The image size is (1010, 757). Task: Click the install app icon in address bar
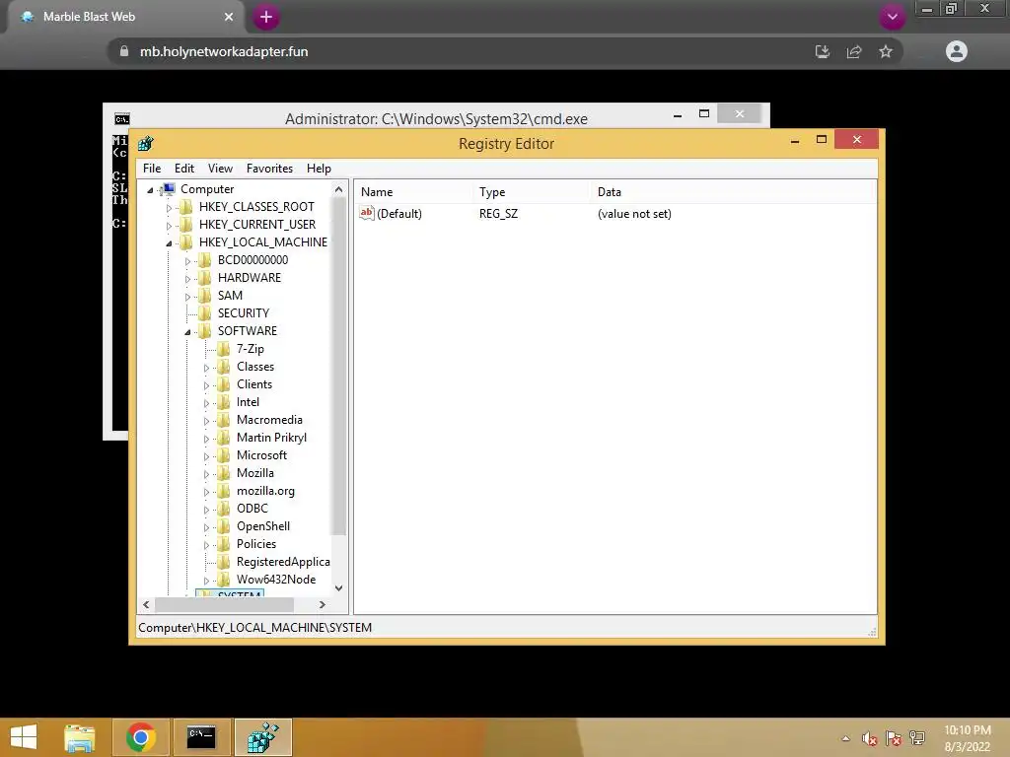823,51
